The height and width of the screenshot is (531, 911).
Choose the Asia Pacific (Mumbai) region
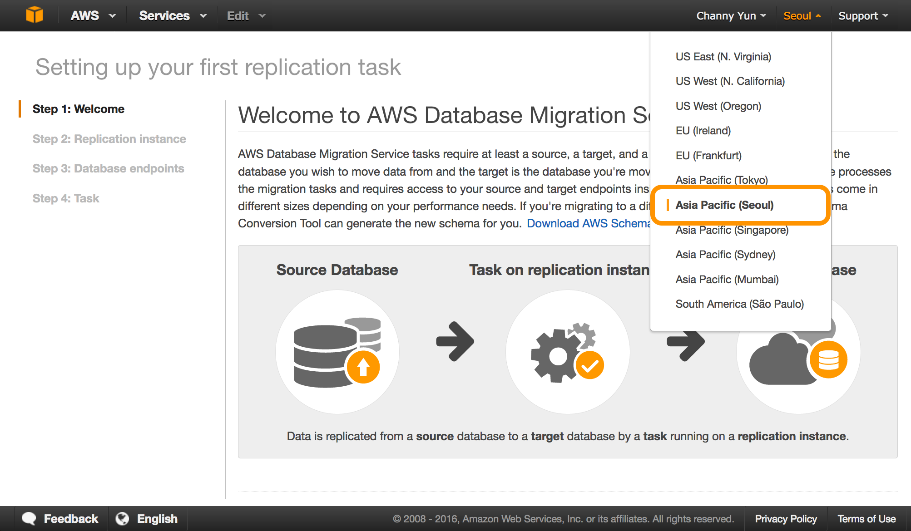[727, 280]
